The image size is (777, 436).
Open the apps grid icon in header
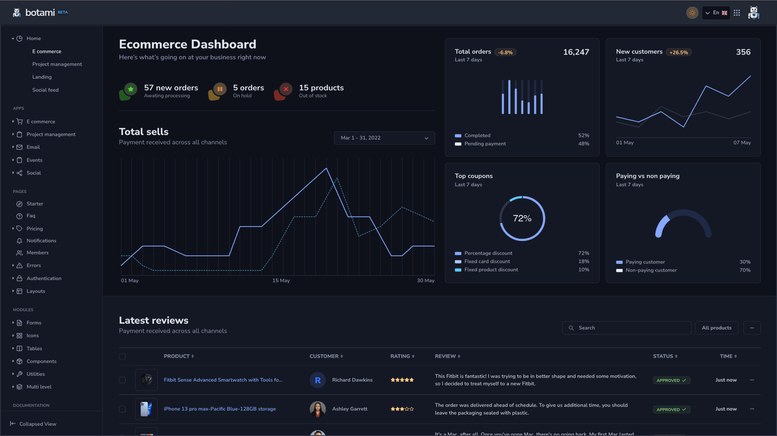(737, 13)
